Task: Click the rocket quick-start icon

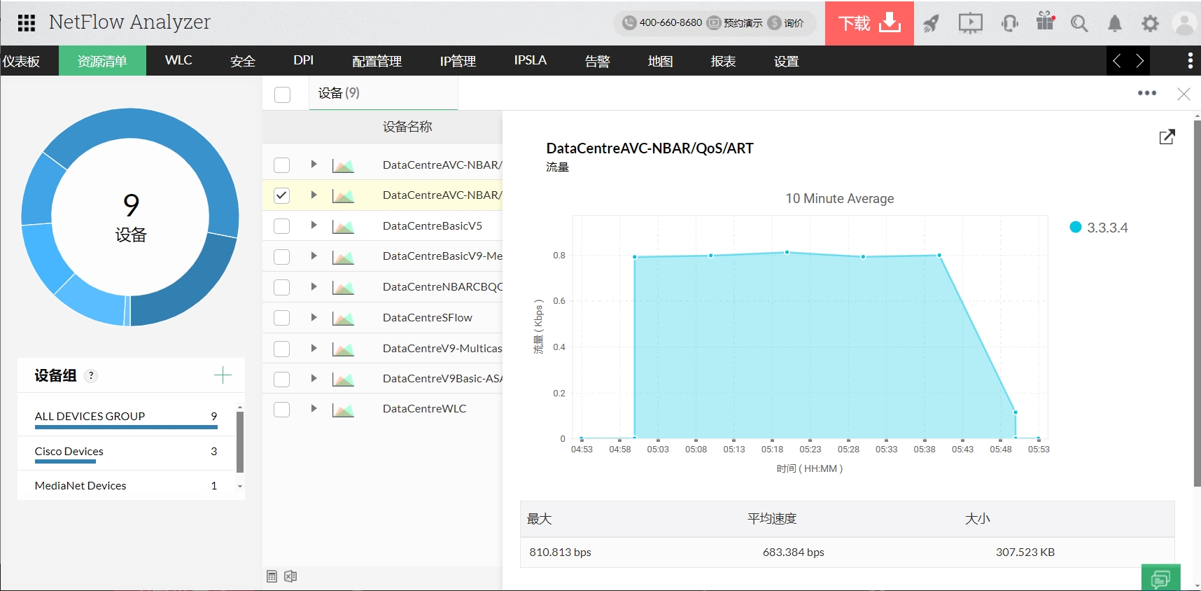Action: pyautogui.click(x=931, y=24)
